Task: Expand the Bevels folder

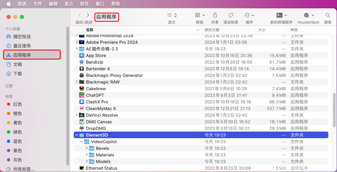Action: (87, 148)
